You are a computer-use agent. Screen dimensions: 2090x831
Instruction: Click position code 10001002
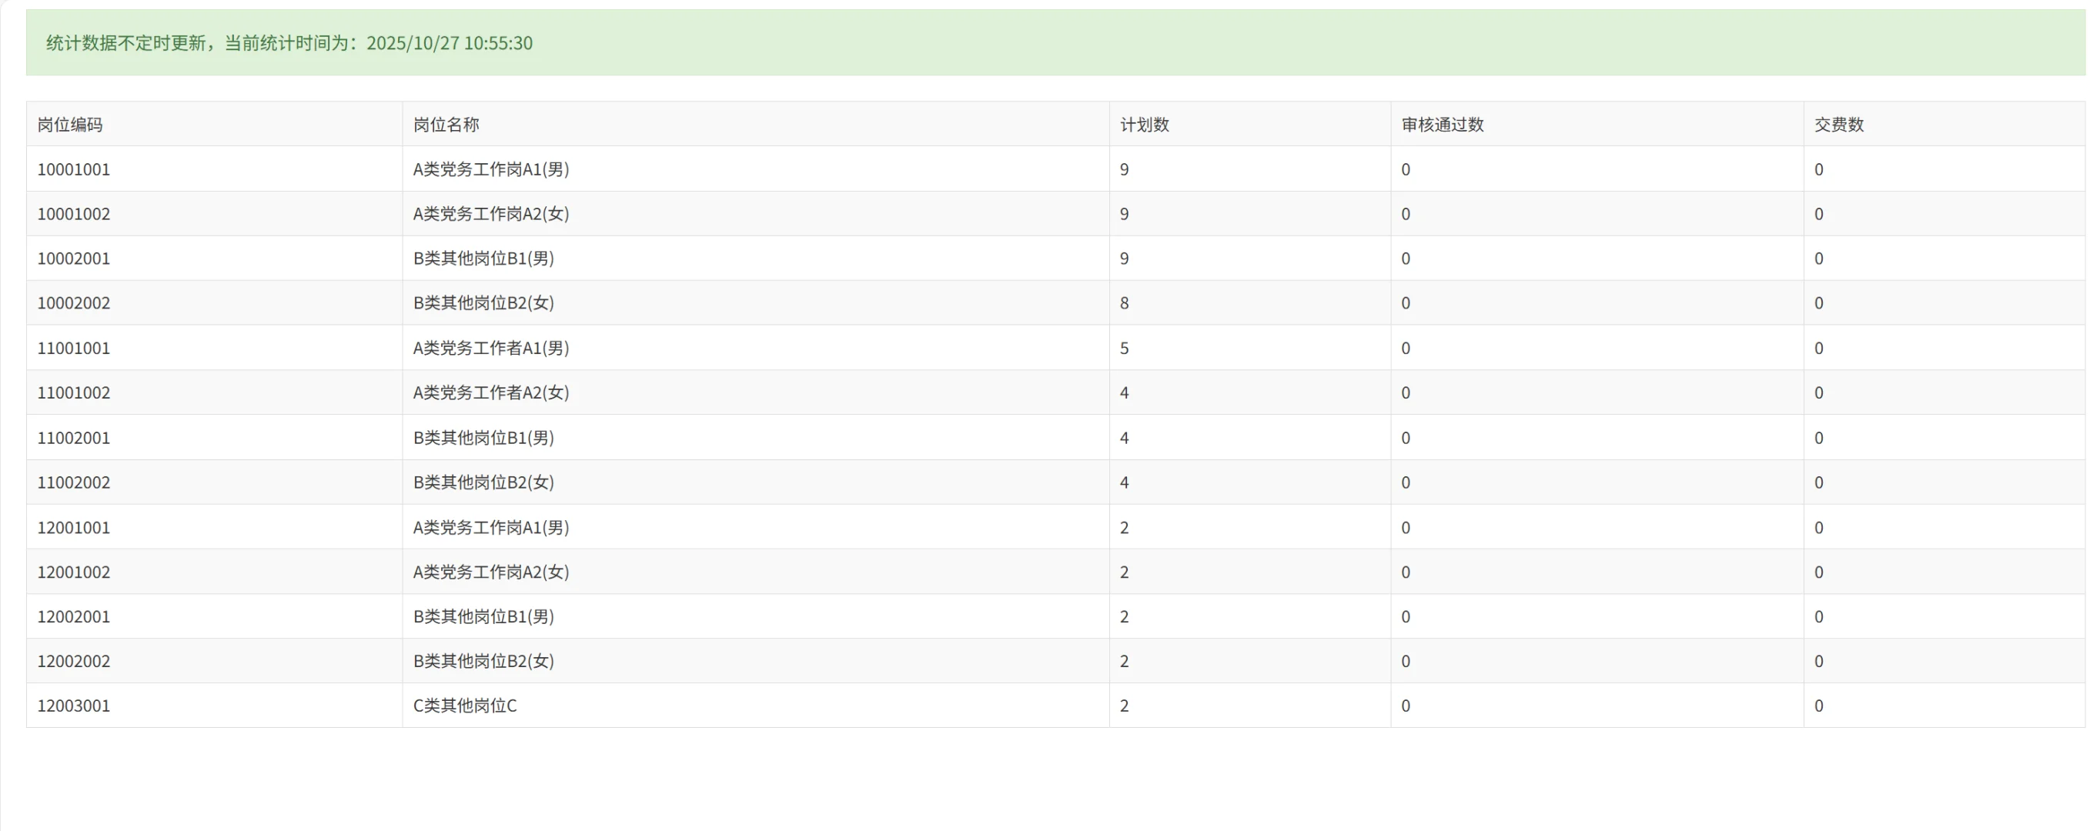coord(74,214)
